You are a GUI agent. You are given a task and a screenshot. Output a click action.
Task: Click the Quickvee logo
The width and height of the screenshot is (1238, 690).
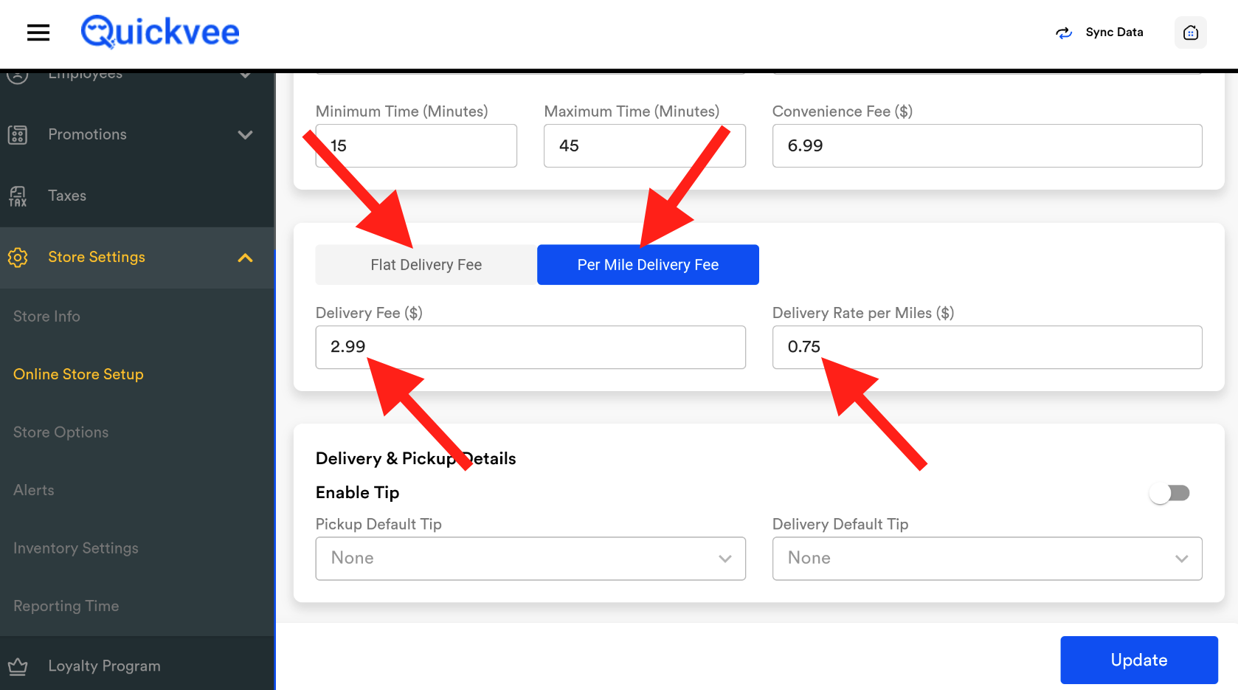(x=160, y=32)
